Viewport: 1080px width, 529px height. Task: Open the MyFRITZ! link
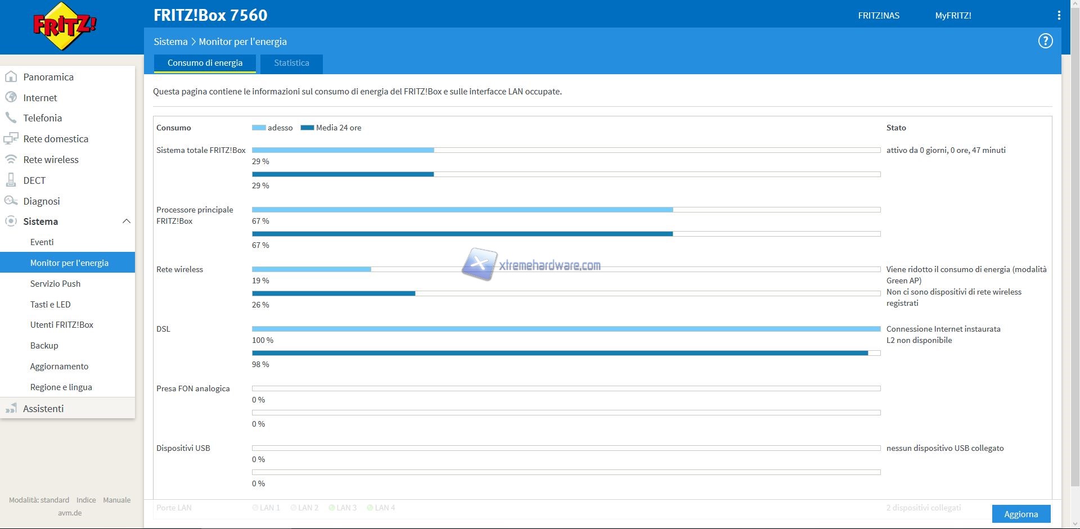click(x=953, y=16)
